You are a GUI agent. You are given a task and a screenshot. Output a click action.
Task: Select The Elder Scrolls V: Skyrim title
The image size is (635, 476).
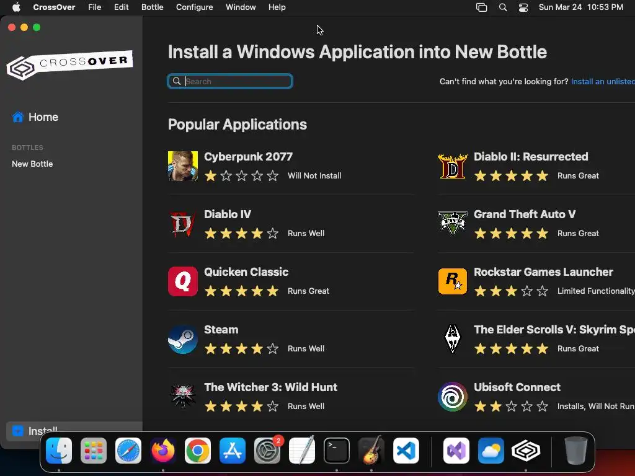click(x=554, y=330)
